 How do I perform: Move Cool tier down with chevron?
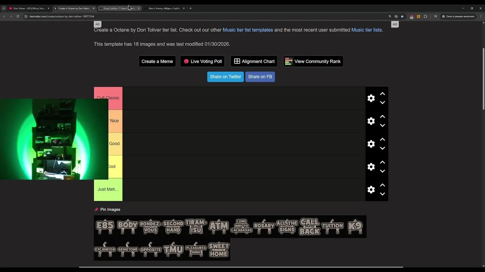[x=382, y=171]
